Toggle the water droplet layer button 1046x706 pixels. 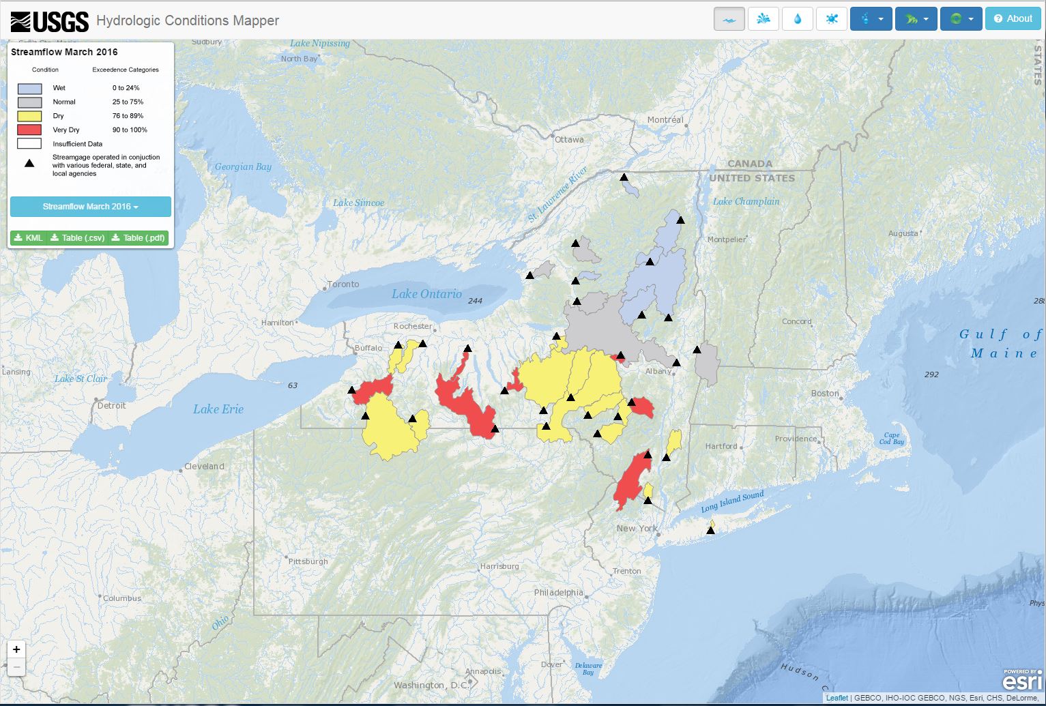point(797,19)
